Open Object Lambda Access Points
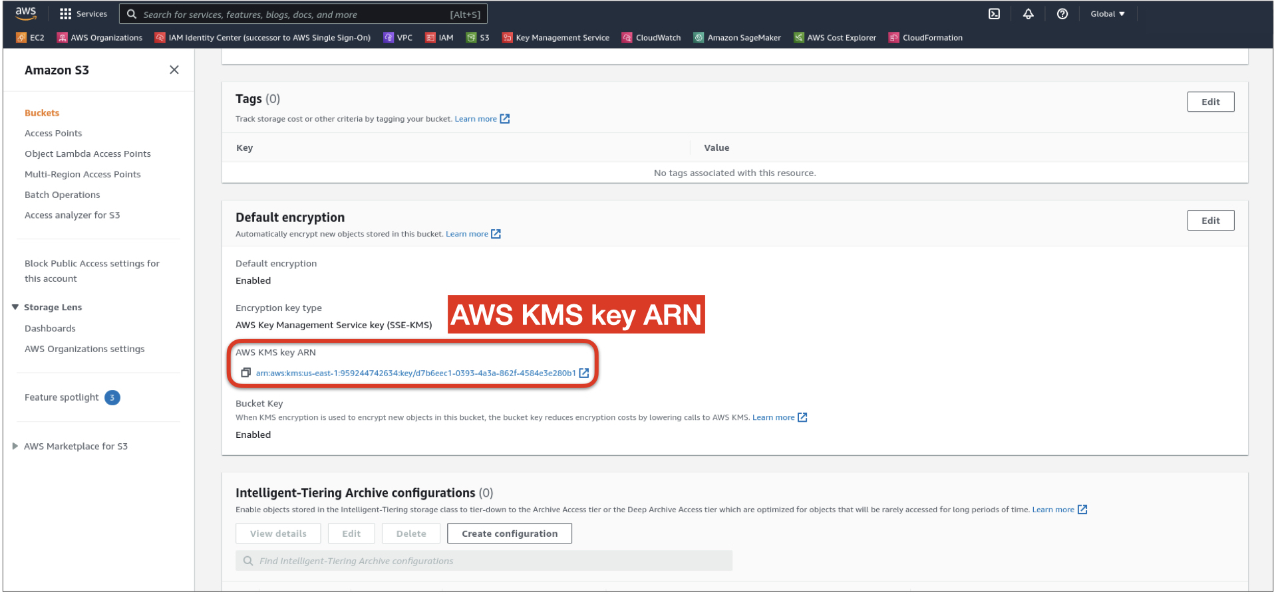 (x=88, y=154)
